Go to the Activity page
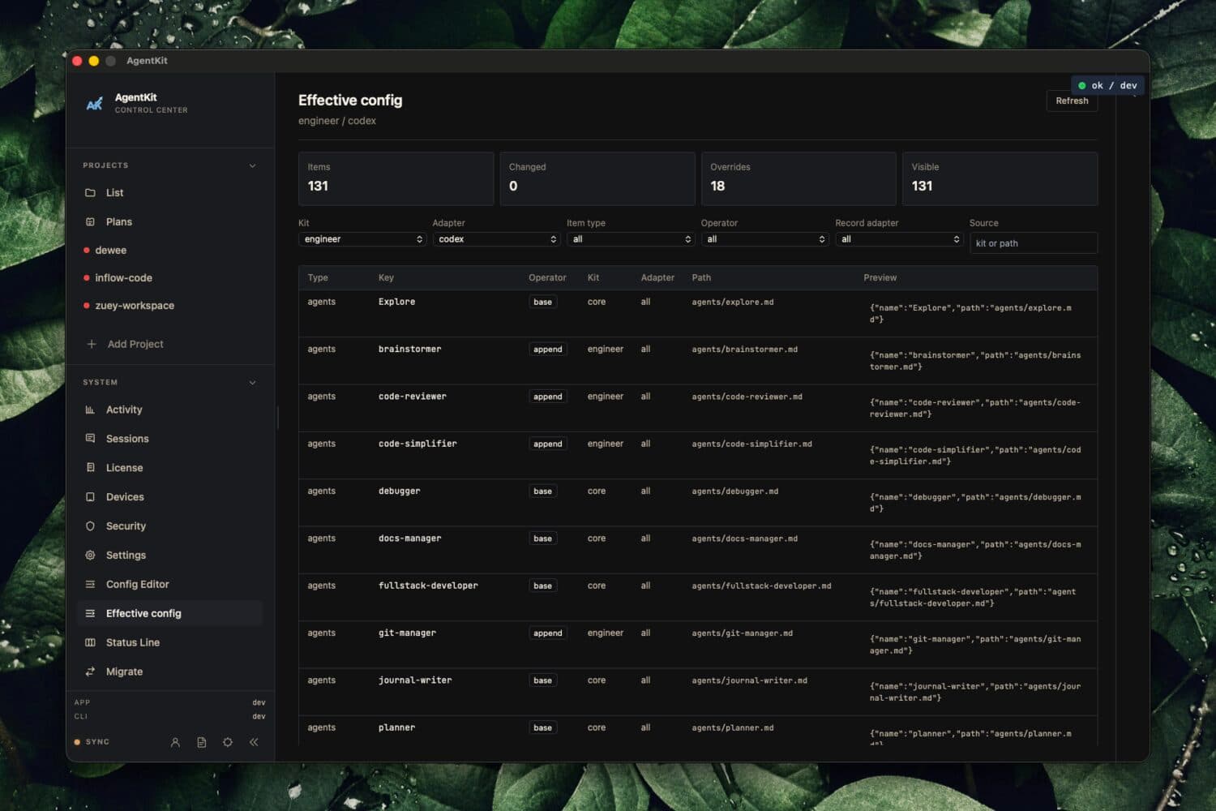Screen dimensions: 1216x811 [124, 410]
